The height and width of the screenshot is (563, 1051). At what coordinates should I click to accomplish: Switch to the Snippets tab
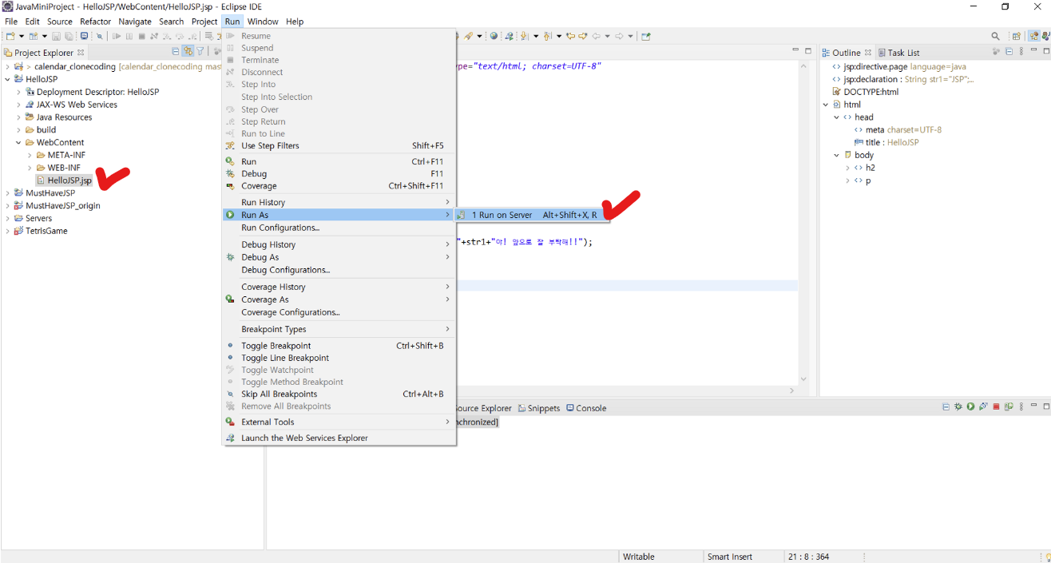(x=538, y=408)
